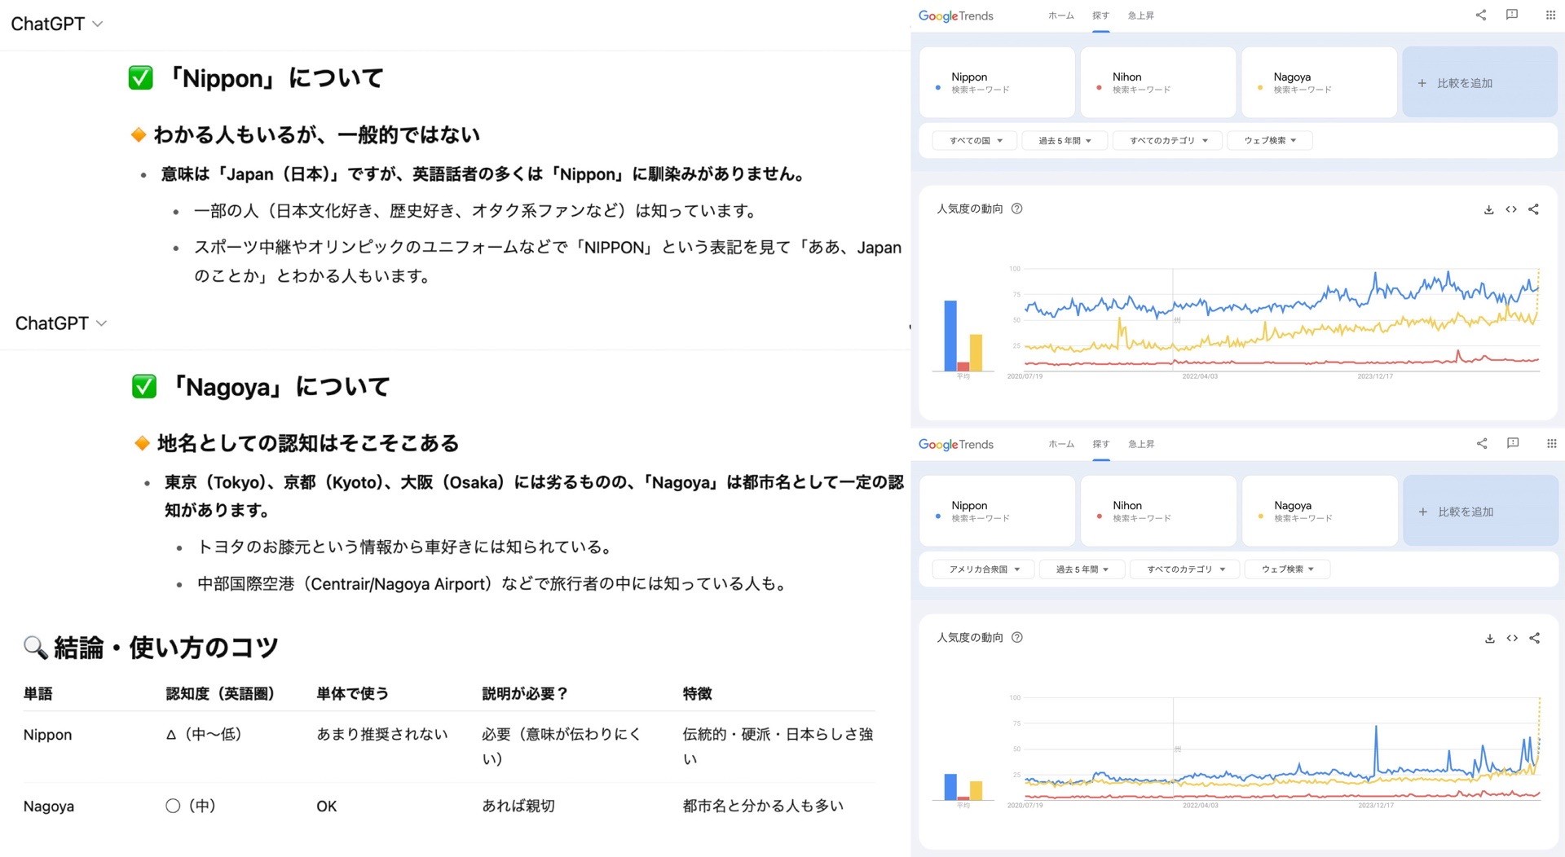Click orange diamond beside わかる人もいるが
The image size is (1565, 857).
pos(139,134)
